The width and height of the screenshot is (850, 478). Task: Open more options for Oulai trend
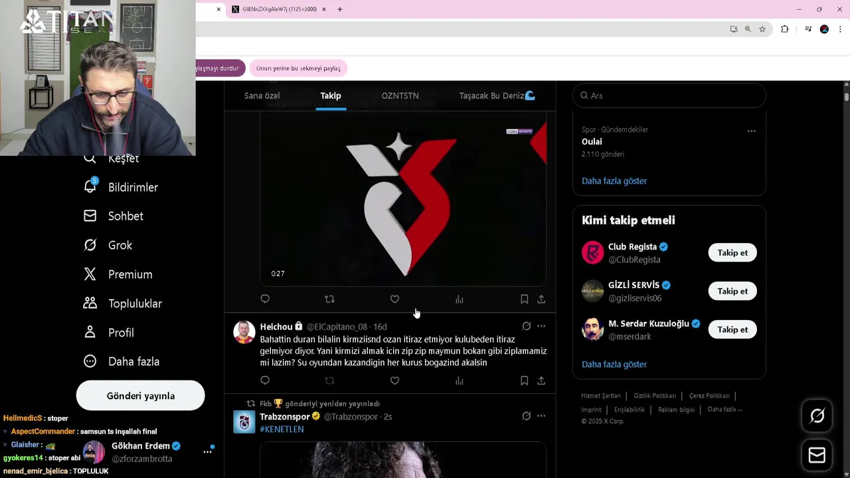pos(751,131)
